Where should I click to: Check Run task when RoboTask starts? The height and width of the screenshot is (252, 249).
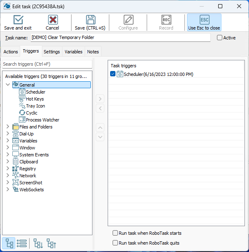click(x=115, y=233)
